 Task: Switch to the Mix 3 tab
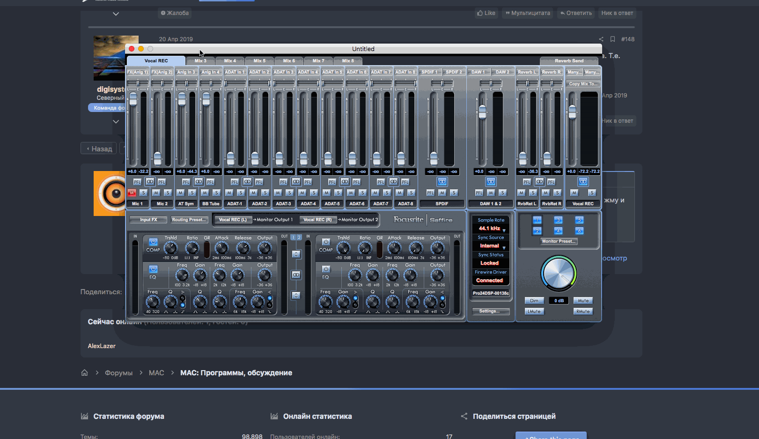point(200,61)
